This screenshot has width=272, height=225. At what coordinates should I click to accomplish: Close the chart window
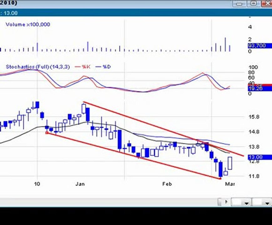pyautogui.click(x=267, y=4)
